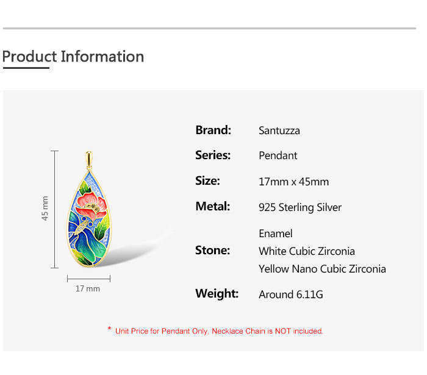Select the Santuzza brand name
The image size is (427, 375).
[x=279, y=130]
